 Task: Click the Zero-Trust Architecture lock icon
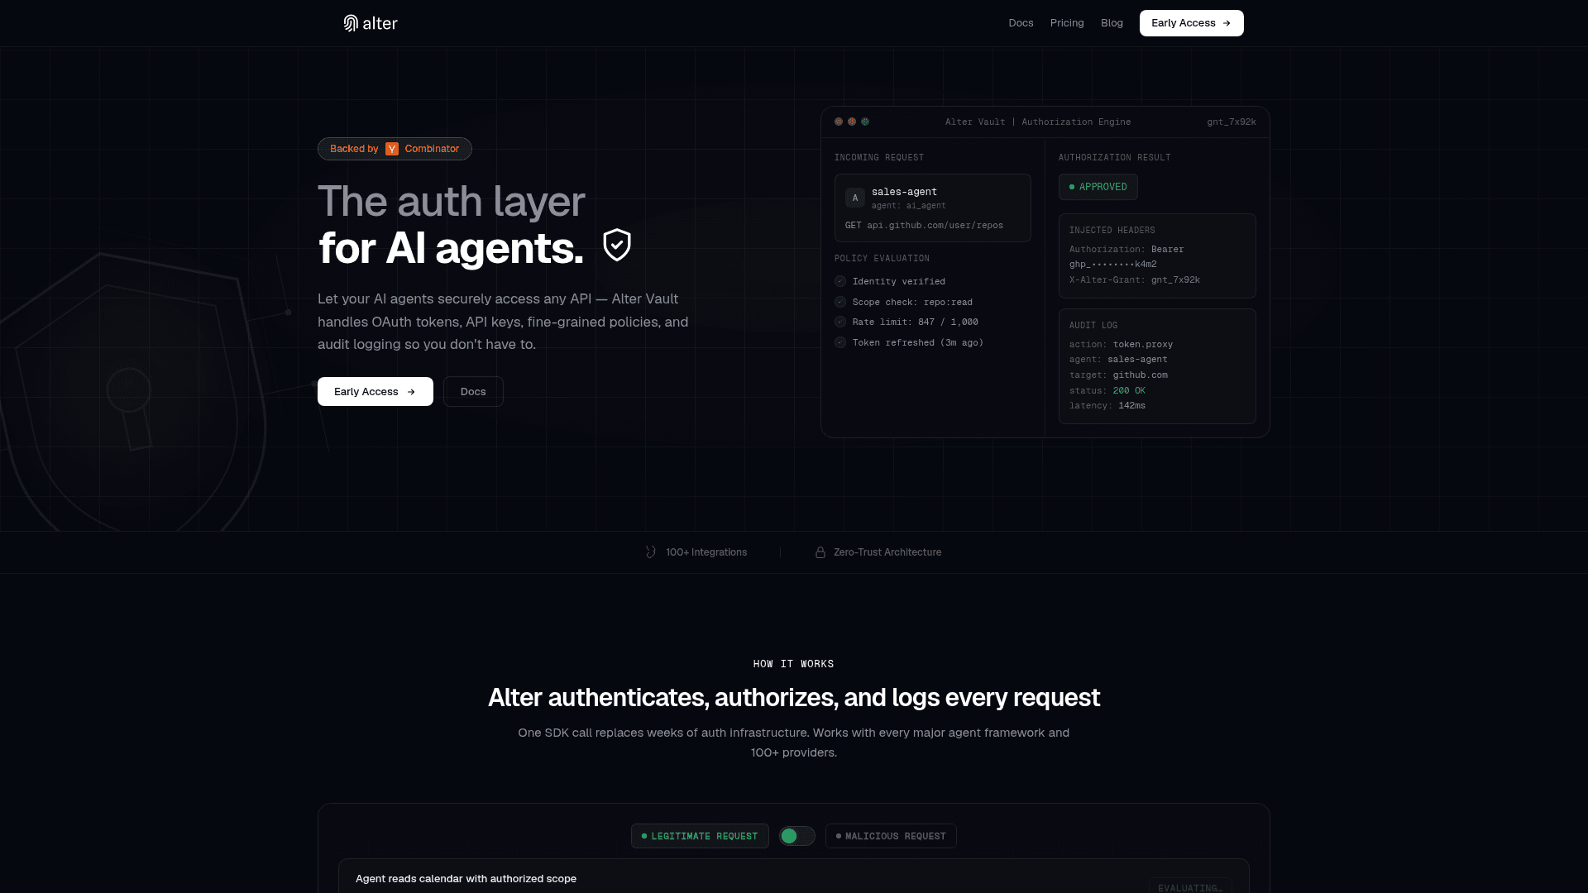click(x=820, y=552)
